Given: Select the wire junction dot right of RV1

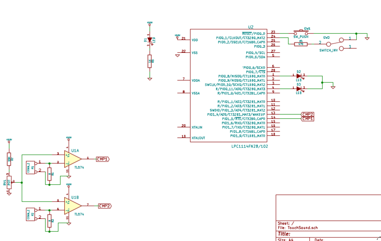Looking at the screenshot, I should coord(22,182).
